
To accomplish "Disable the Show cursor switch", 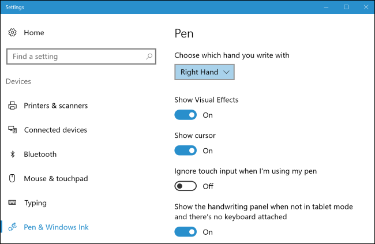I will (x=186, y=151).
